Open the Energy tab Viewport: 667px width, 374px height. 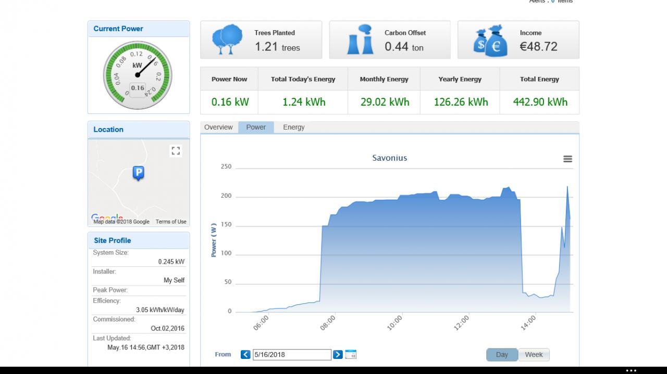click(294, 127)
